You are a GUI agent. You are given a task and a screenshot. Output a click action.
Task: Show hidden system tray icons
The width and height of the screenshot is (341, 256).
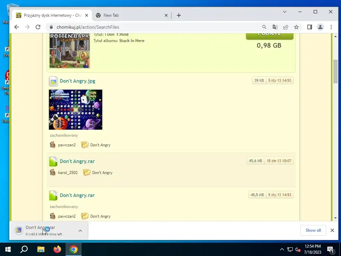tap(282, 249)
